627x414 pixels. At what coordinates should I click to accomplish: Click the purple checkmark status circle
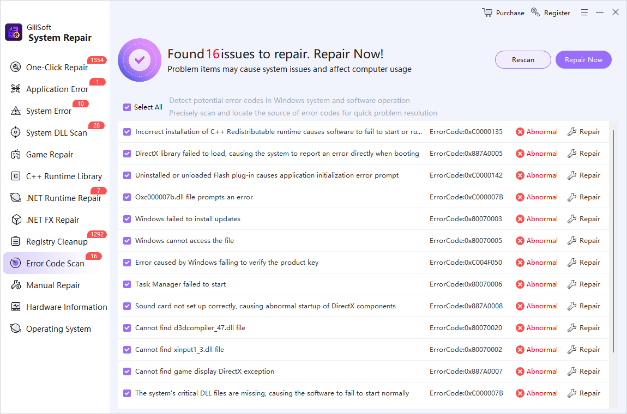[140, 60]
